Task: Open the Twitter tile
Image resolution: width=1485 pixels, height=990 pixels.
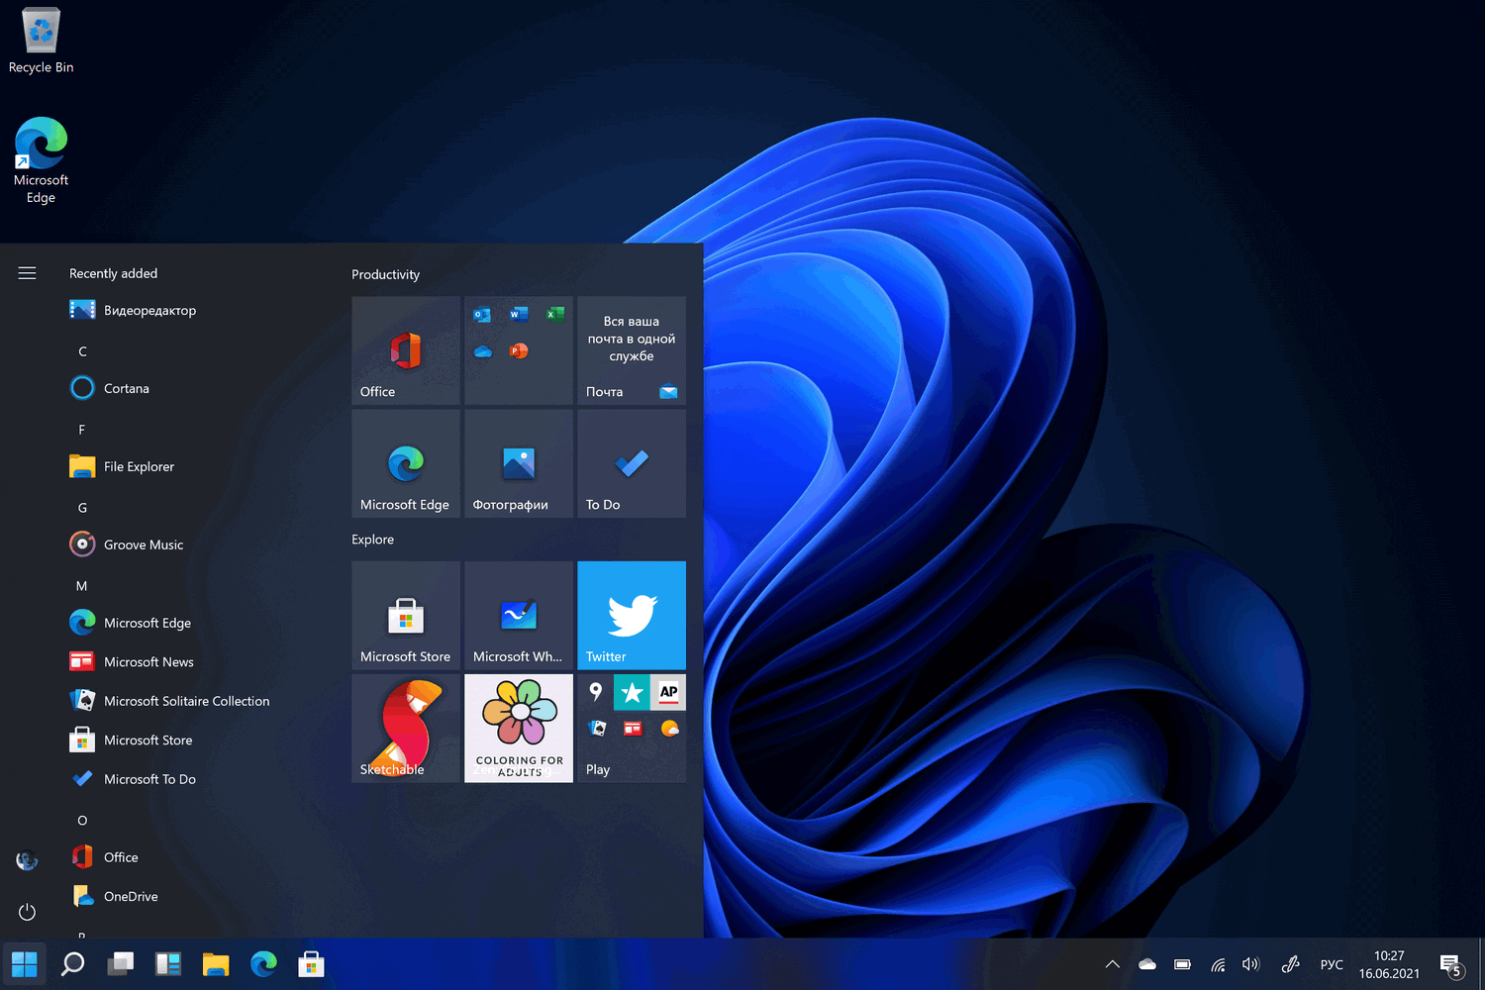Action: (631, 615)
